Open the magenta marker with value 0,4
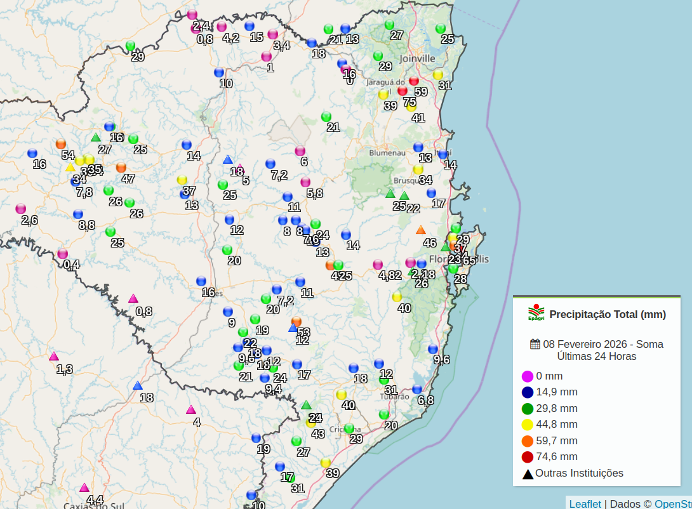The width and height of the screenshot is (692, 509). point(63,254)
